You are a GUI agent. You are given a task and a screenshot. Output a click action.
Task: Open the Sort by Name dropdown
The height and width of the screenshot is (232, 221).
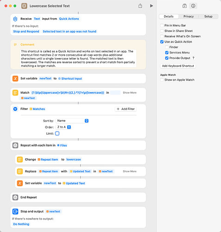coord(72,121)
